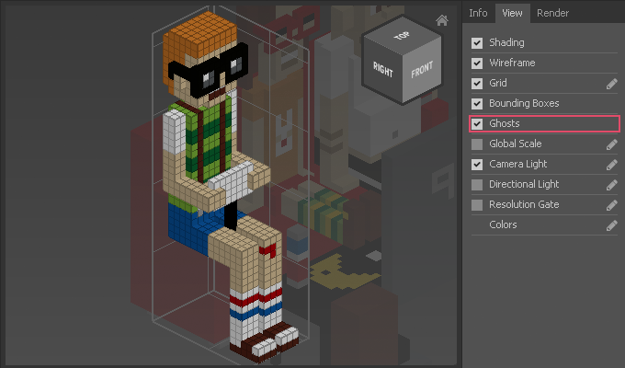Screen dimensions: 625x368
Task: Edit Global Scale via pencil icon
Action: click(611, 144)
